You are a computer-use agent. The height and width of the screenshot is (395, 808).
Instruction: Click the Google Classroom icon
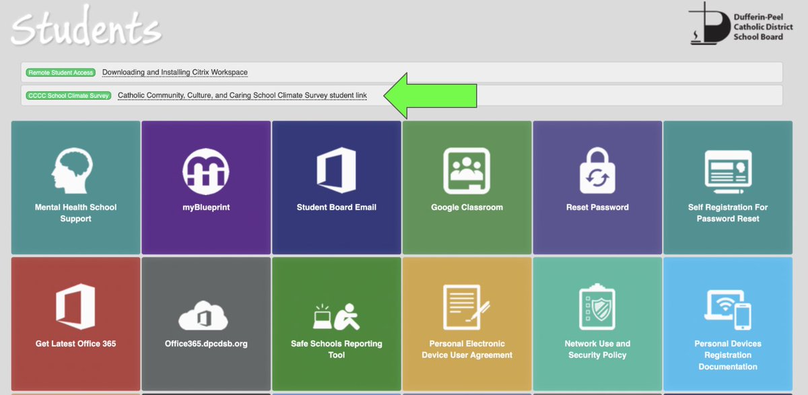[467, 170]
